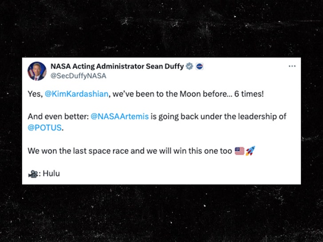This screenshot has height=242, width=323.
Task: Click the word "Yes," starting the tweet
Action: 35,94
